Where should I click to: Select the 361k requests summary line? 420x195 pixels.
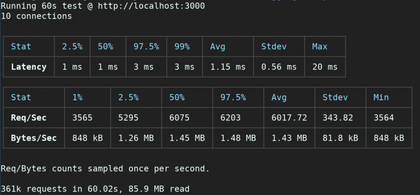[95, 189]
